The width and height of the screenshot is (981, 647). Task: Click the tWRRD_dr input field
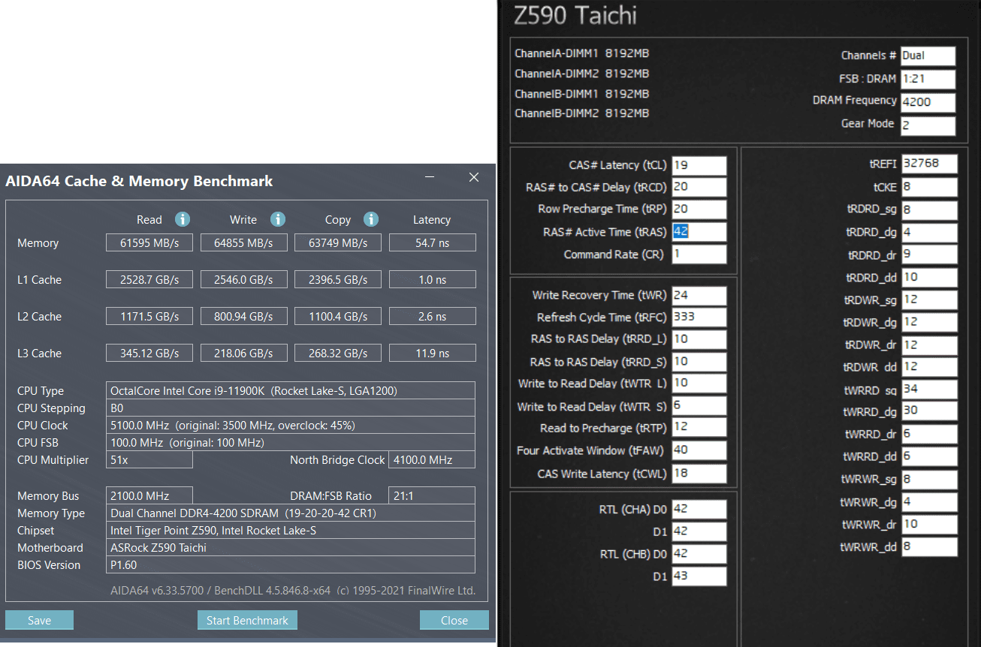click(x=930, y=434)
